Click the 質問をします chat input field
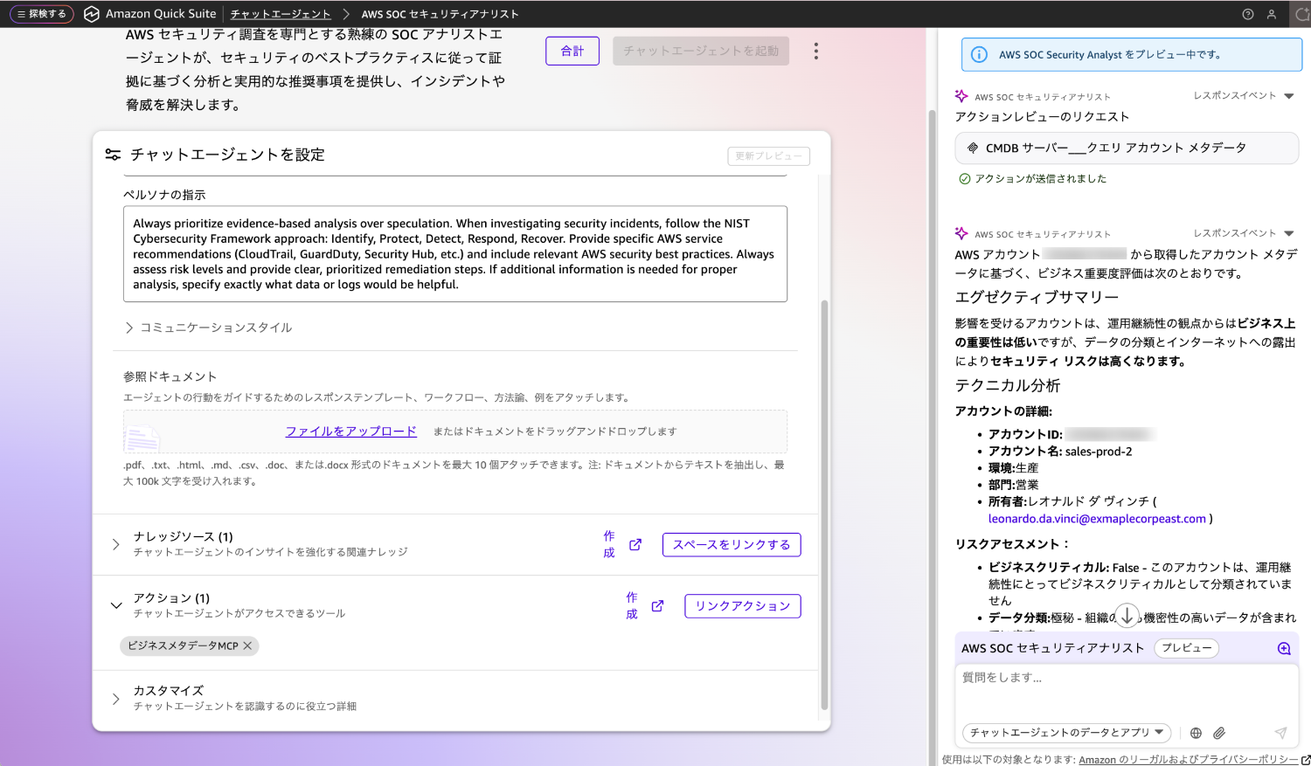This screenshot has height=766, width=1311. click(x=1126, y=690)
